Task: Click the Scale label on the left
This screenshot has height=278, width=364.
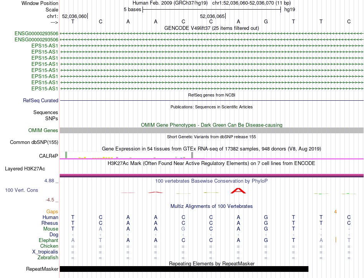Action: pyautogui.click(x=52, y=10)
